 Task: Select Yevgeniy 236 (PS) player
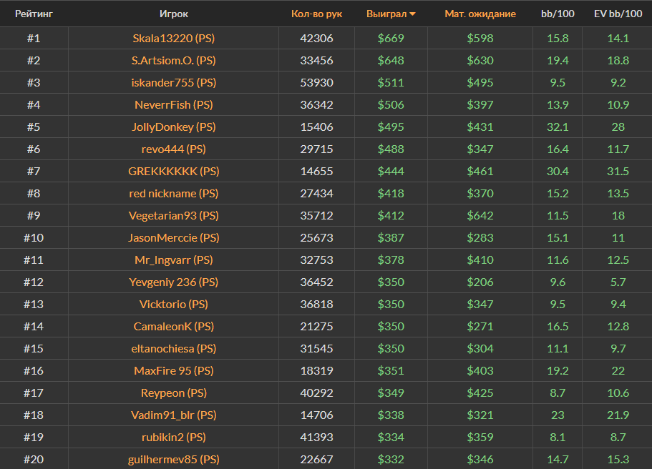[174, 282]
